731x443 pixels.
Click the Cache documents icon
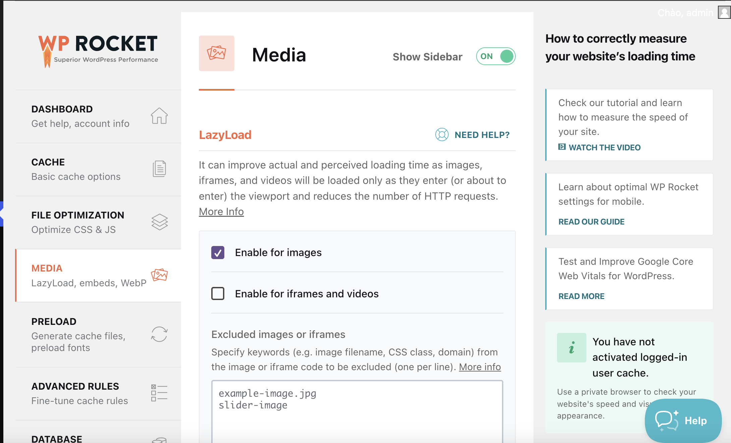pos(159,168)
